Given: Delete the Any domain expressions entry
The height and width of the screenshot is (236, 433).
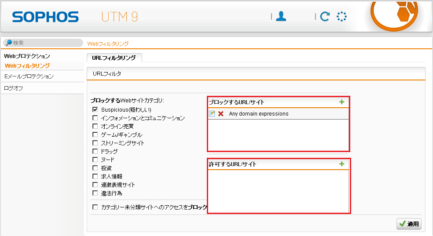Looking at the screenshot, I should click(220, 113).
